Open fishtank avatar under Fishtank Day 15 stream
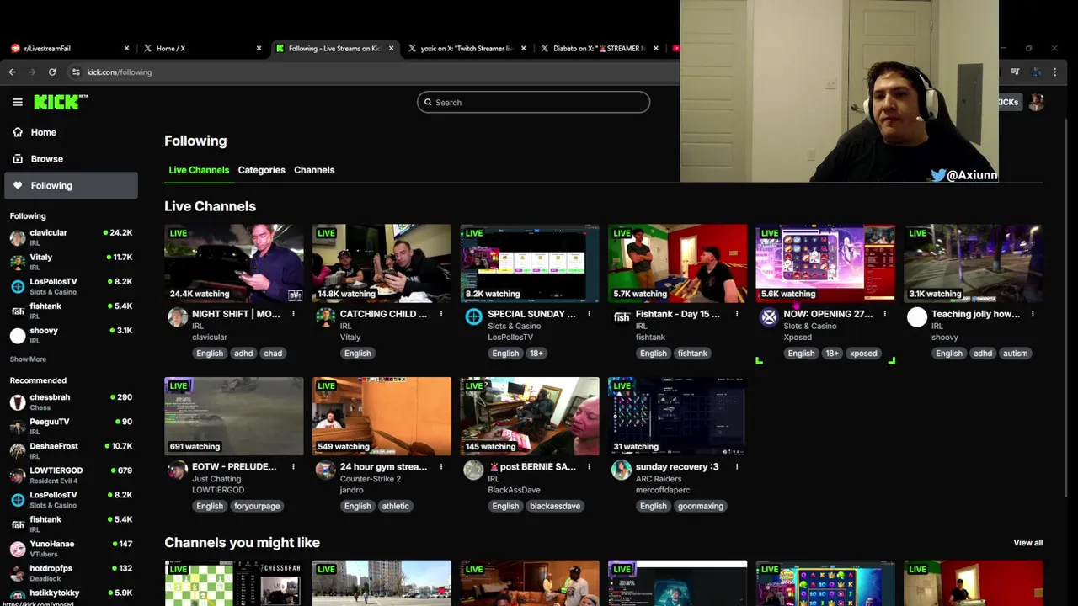The image size is (1078, 606). pos(622,317)
